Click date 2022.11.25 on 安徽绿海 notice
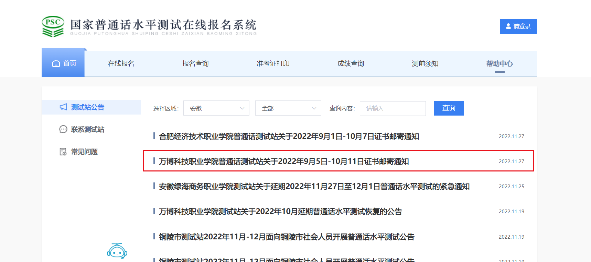591x262 pixels. pyautogui.click(x=512, y=187)
